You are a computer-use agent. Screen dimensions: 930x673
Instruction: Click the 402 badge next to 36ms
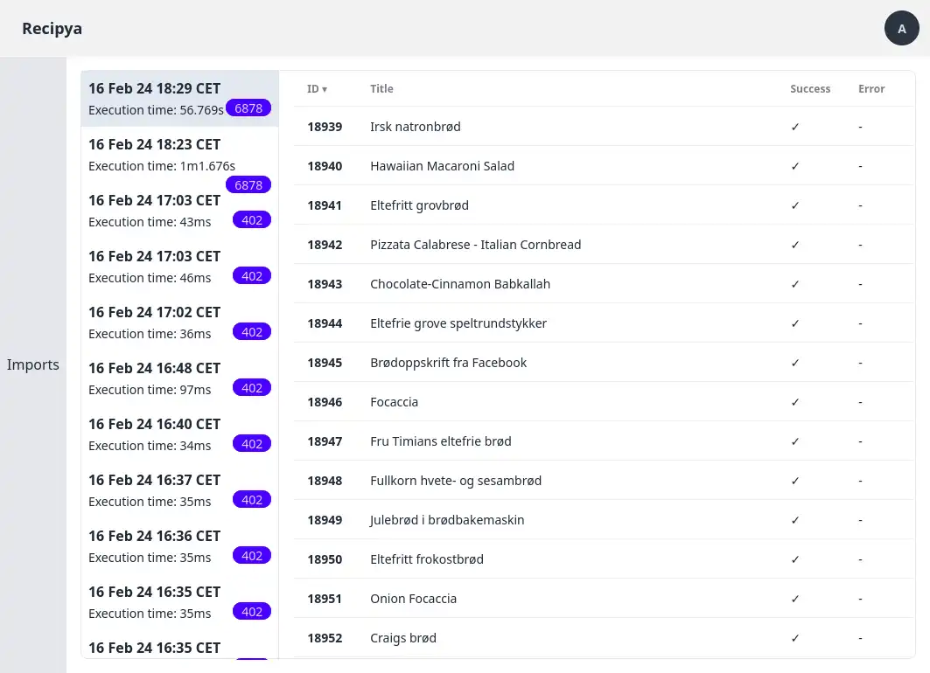click(x=252, y=332)
